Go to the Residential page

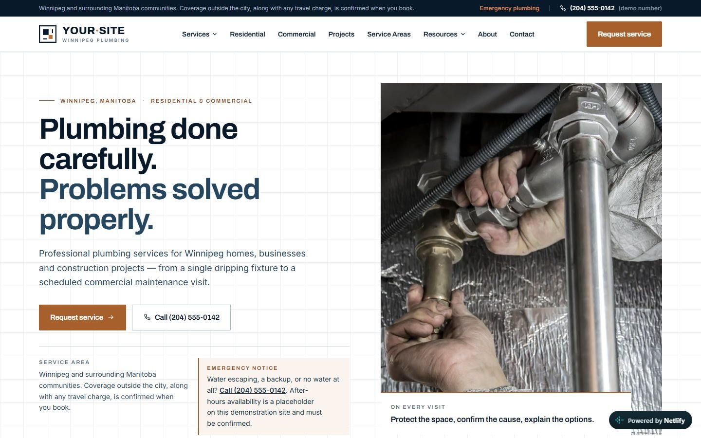tap(247, 34)
